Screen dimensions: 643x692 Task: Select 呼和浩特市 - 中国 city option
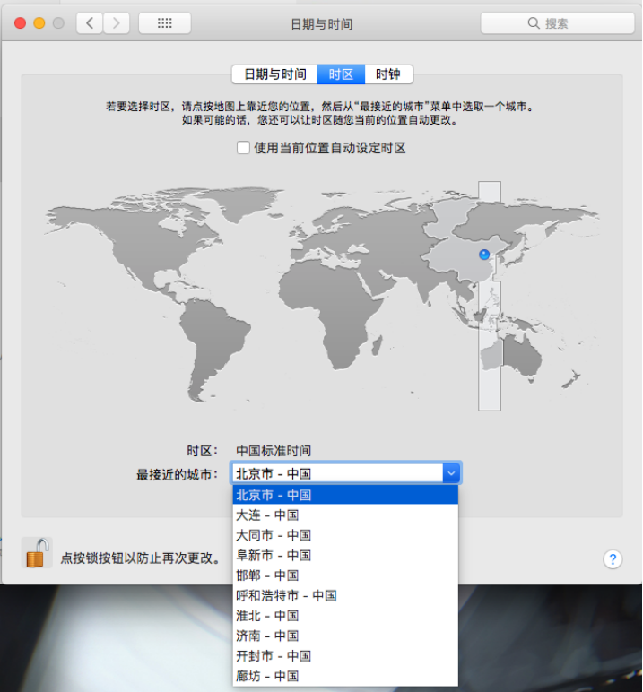[x=345, y=595]
